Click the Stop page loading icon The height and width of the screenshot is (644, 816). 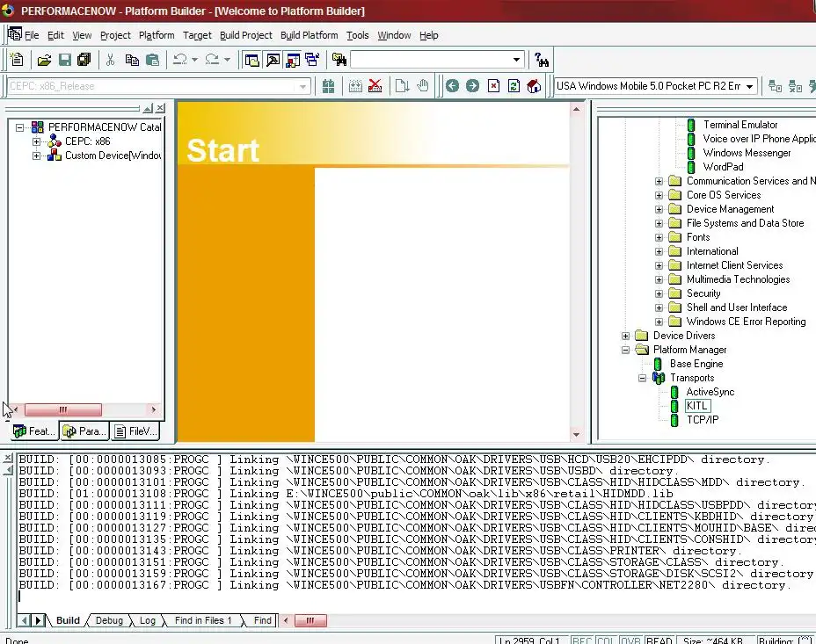[x=493, y=86]
